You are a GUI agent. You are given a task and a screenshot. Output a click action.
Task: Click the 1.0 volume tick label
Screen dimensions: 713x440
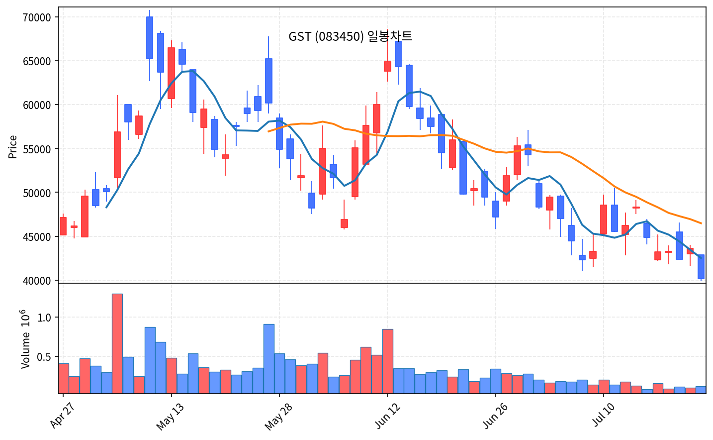click(x=45, y=318)
